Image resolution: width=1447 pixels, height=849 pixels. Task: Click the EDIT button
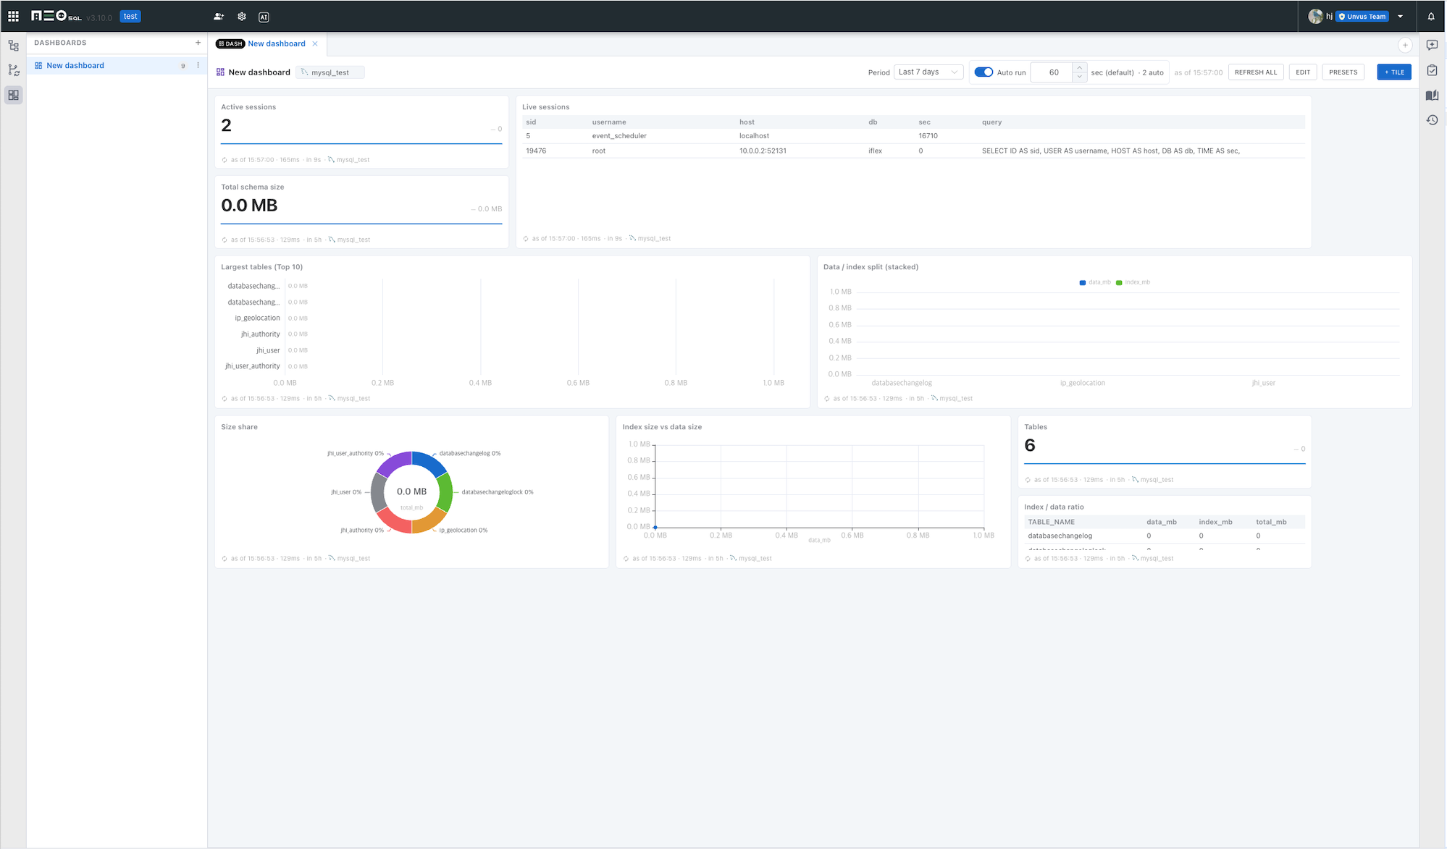[1303, 72]
